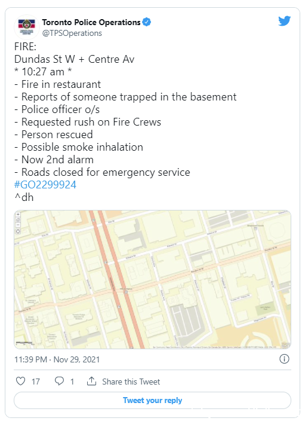This screenshot has height=421, width=305.
Task: Click Tweet your reply button
Action: [153, 400]
